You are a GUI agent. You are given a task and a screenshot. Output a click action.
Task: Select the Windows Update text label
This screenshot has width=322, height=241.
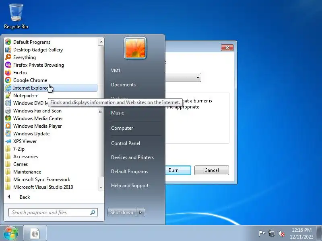[31, 134]
